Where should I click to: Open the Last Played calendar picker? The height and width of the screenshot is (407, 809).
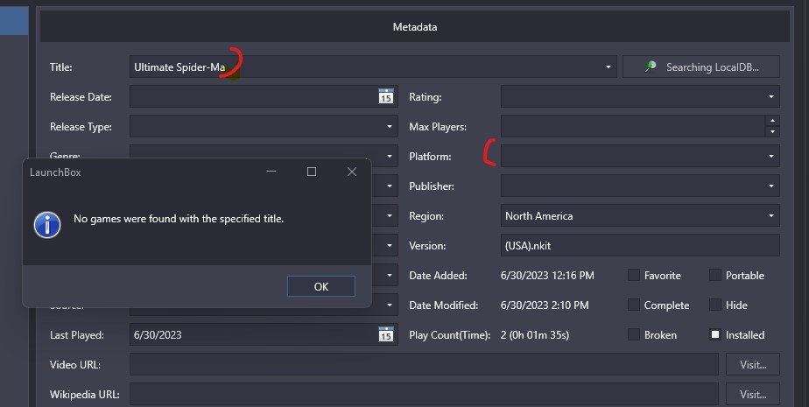[386, 334]
